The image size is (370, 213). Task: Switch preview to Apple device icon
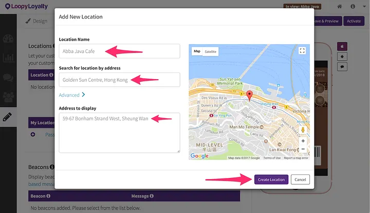pyautogui.click(x=342, y=46)
